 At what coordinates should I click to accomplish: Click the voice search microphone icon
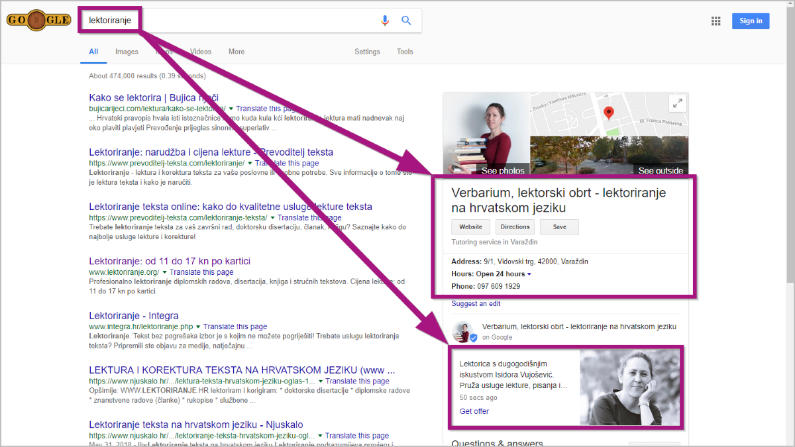[385, 21]
